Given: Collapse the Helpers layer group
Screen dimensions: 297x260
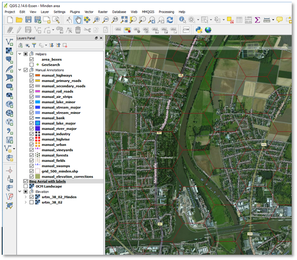Looking at the screenshot, I should pos(20,54).
